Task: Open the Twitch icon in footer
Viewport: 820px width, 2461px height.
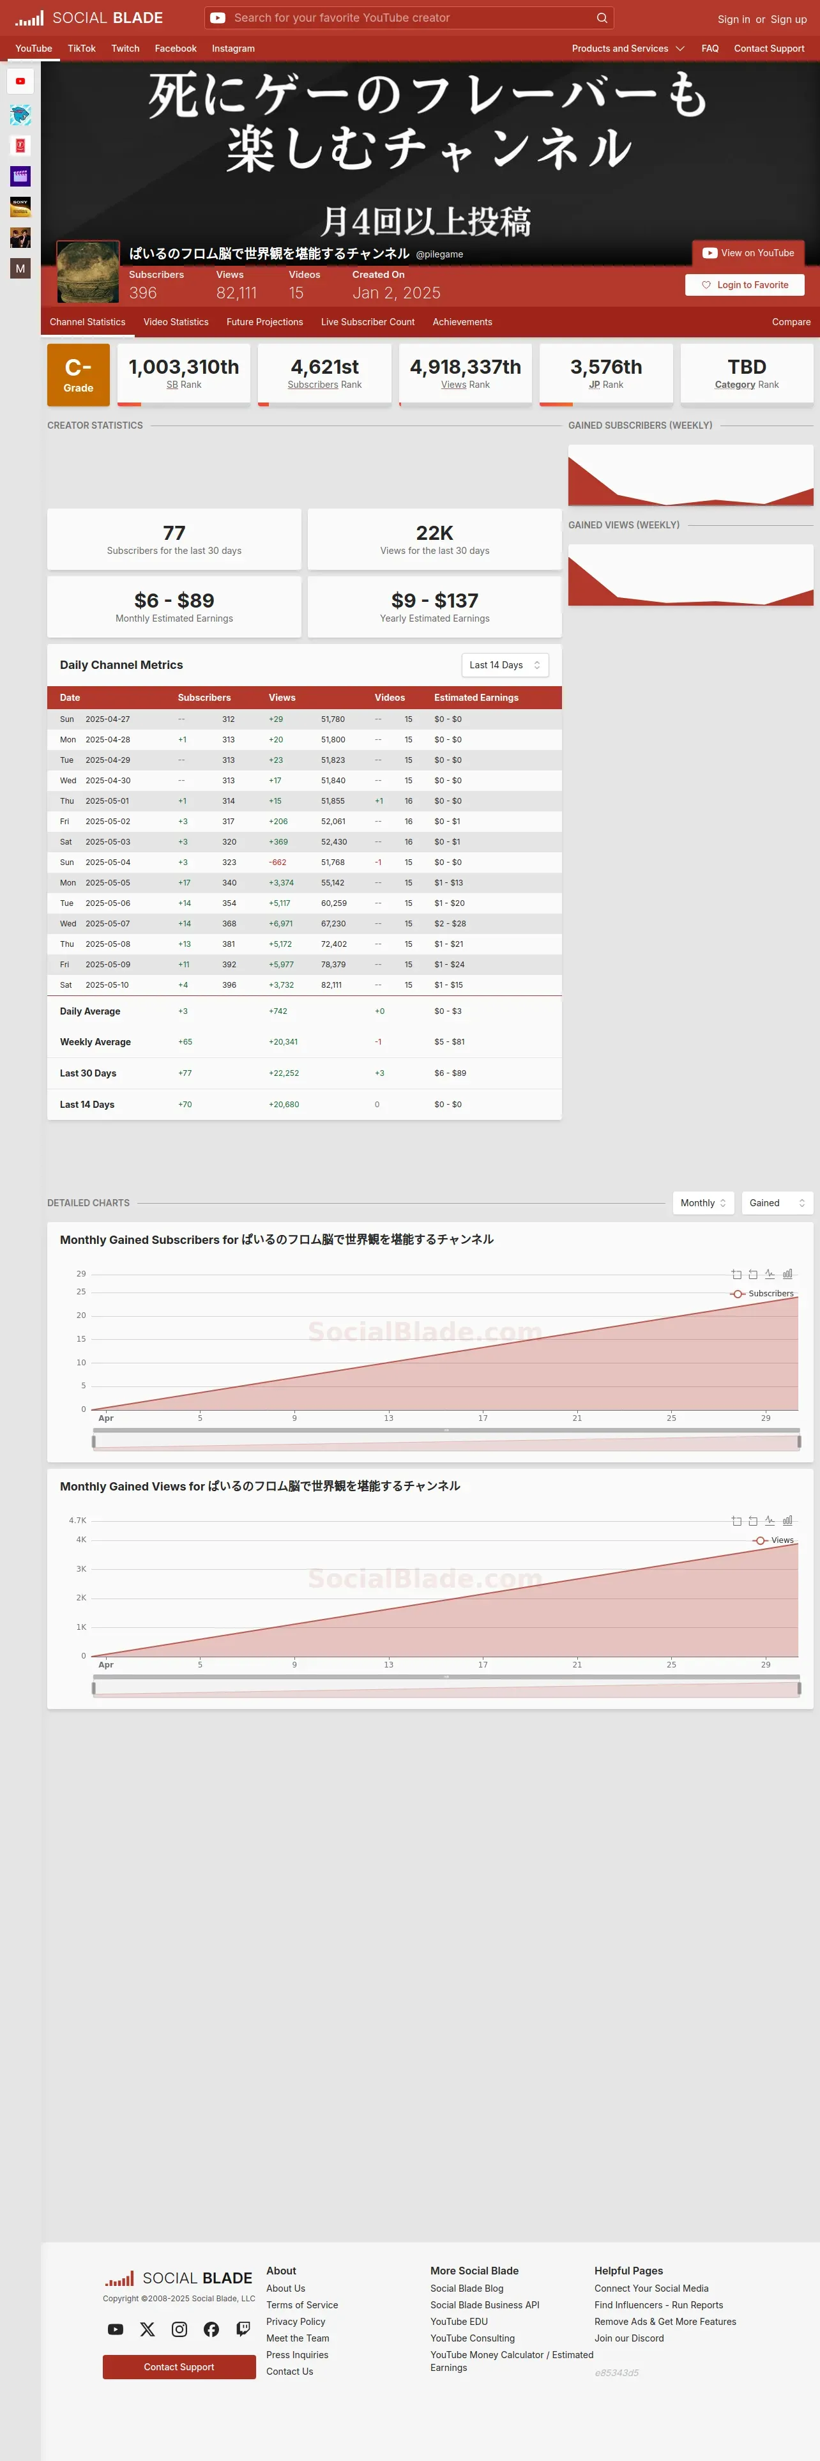Action: [243, 2329]
